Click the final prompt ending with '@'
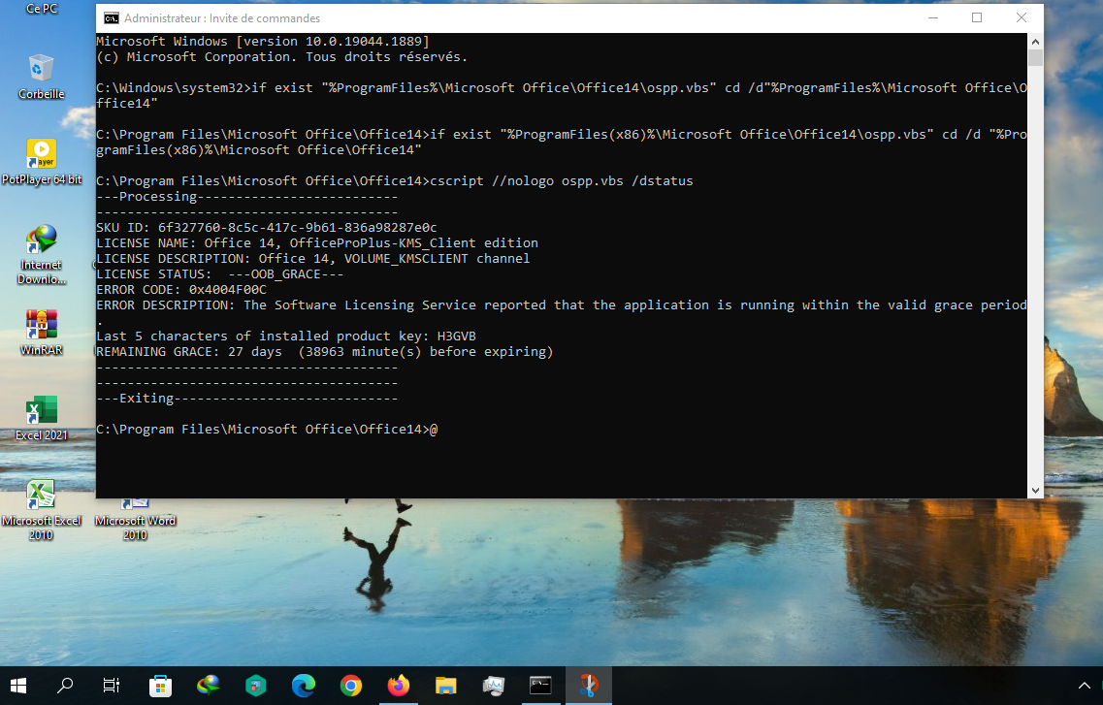This screenshot has width=1103, height=705. [x=267, y=429]
